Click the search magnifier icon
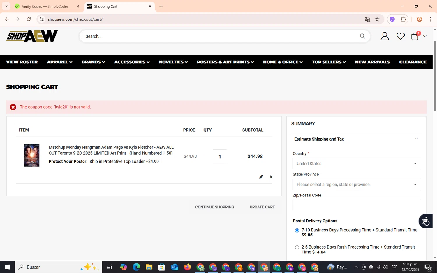The height and width of the screenshot is (273, 437). [362, 36]
